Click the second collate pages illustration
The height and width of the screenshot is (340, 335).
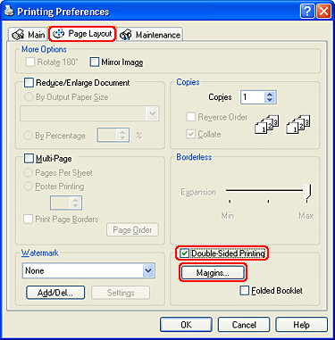point(298,124)
